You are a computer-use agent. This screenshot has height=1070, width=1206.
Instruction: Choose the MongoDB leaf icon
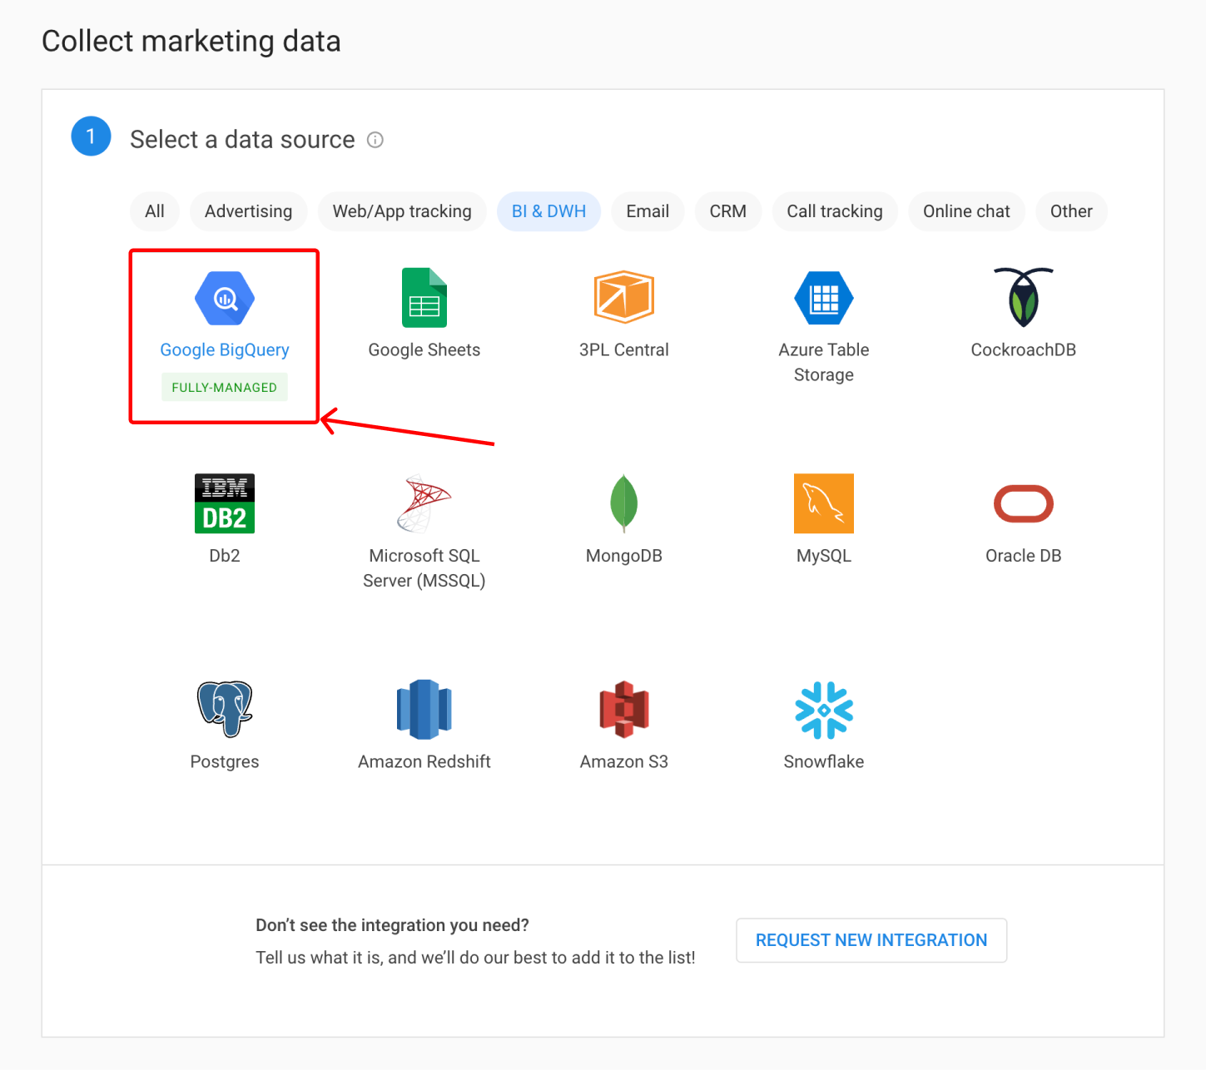624,503
